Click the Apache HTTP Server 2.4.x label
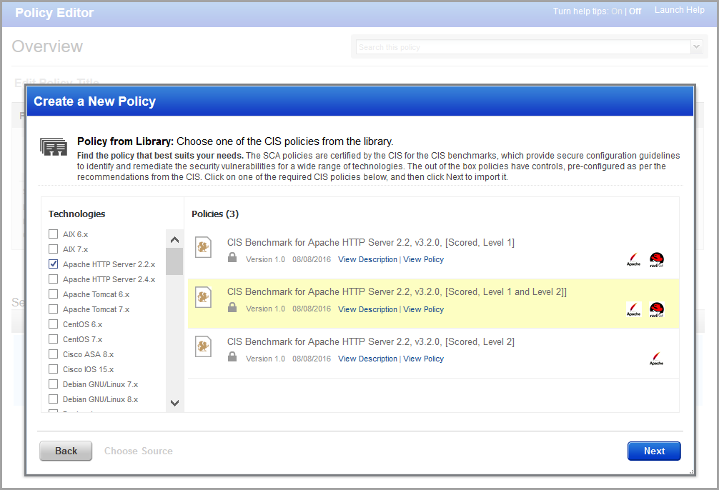Screen dimensions: 719x490 109,279
